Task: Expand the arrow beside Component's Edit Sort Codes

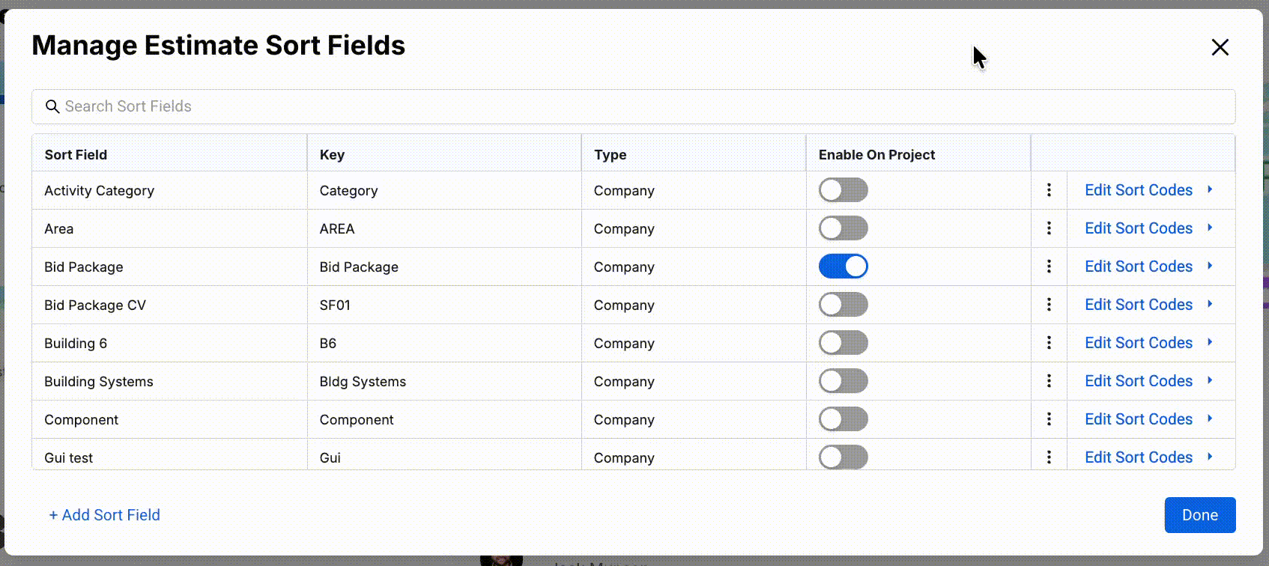Action: (x=1210, y=419)
